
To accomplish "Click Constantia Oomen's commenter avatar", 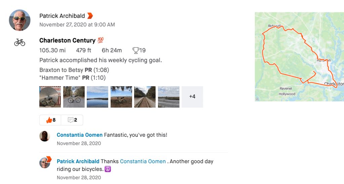I will point(45,136).
